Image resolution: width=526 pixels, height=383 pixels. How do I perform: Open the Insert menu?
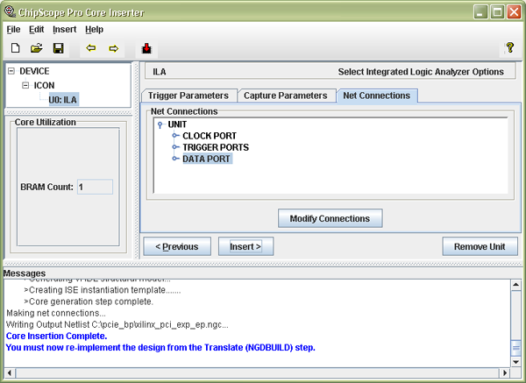[x=64, y=29]
